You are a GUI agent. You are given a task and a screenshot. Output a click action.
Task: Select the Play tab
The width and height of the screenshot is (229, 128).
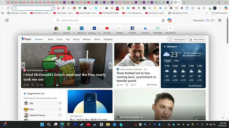point(68,39)
